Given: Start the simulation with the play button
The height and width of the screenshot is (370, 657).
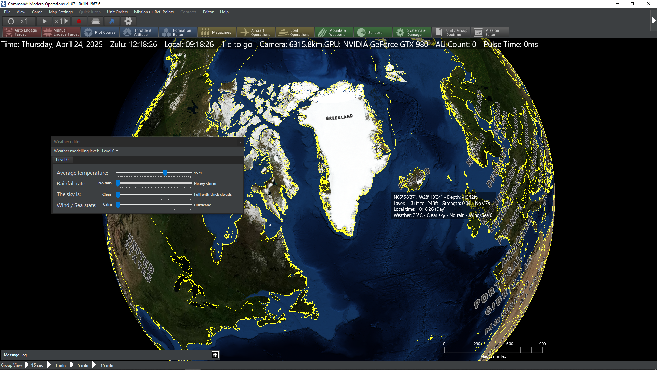Looking at the screenshot, I should (44, 21).
